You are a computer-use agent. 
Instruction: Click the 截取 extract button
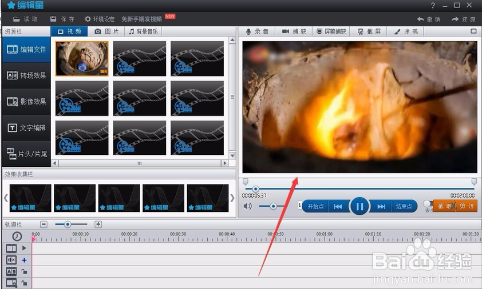tap(444, 206)
